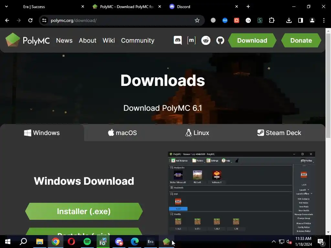
Task: Click the red square extension icon
Action: [236, 20]
